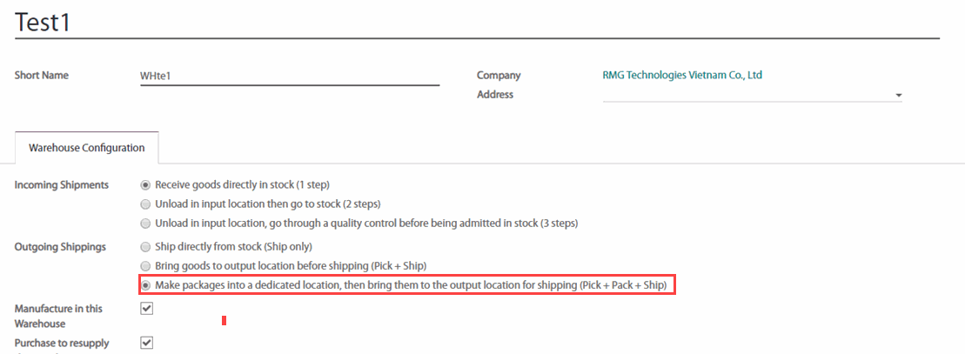Choose the quality control (3 steps) incoming option

145,223
